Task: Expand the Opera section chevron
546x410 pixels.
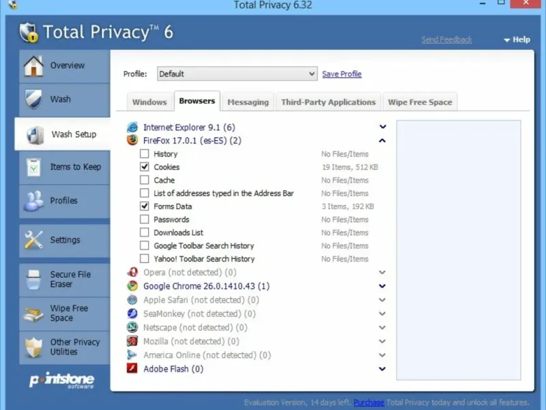Action: point(382,272)
